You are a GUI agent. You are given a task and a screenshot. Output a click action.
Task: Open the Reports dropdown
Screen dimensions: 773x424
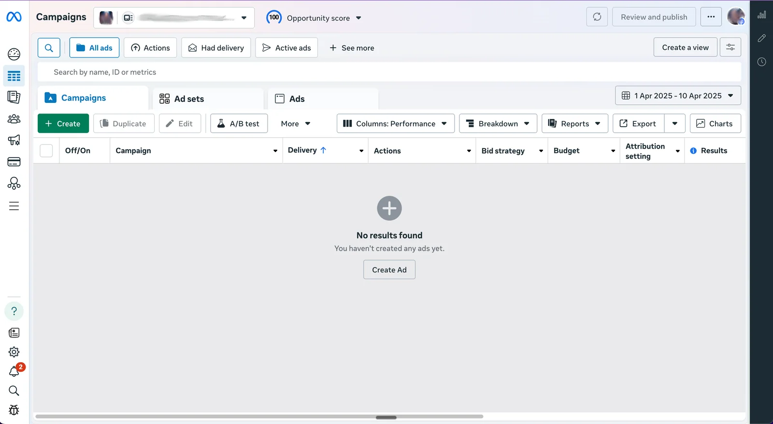pyautogui.click(x=574, y=124)
